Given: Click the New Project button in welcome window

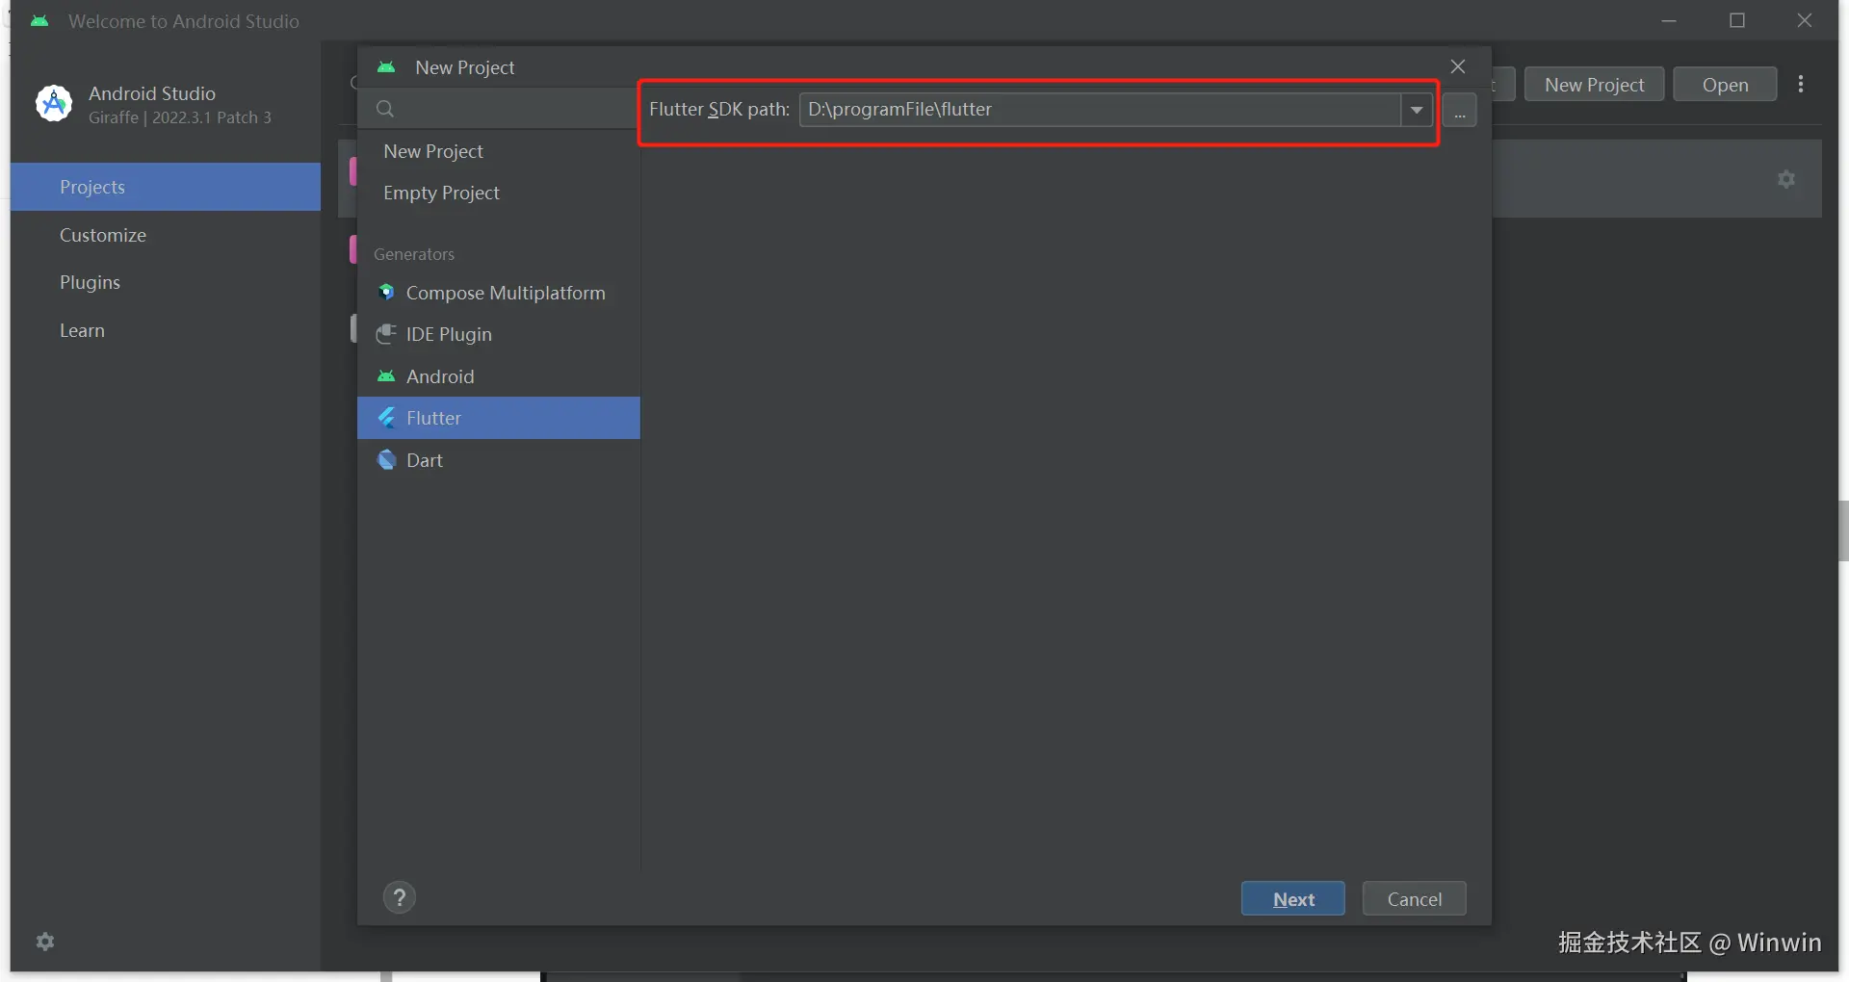Looking at the screenshot, I should (1595, 85).
